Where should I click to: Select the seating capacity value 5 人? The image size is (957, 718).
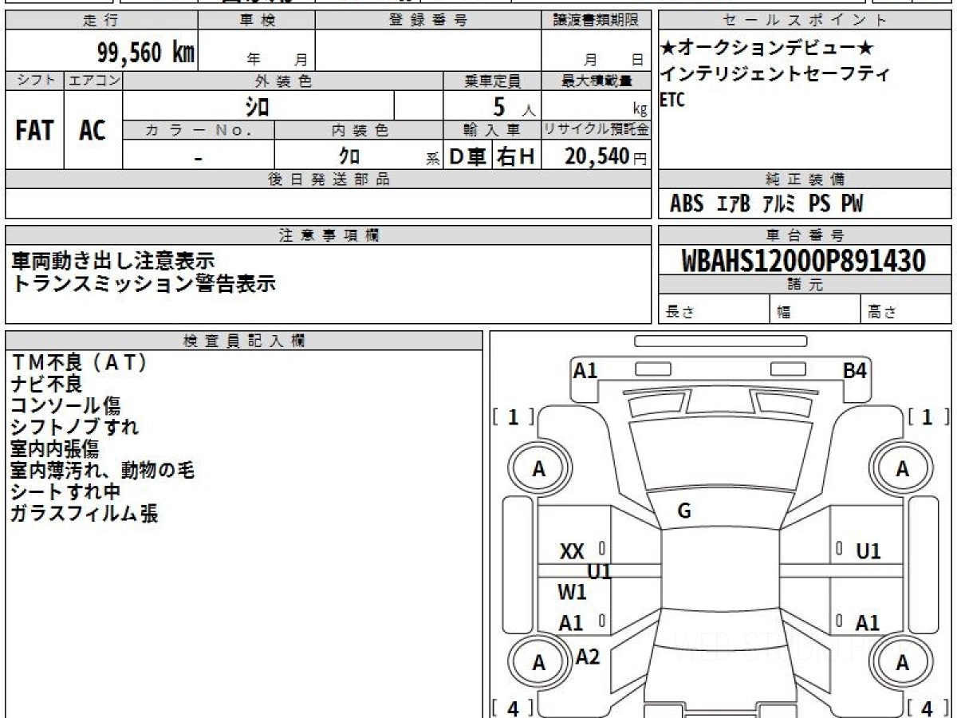click(x=514, y=107)
